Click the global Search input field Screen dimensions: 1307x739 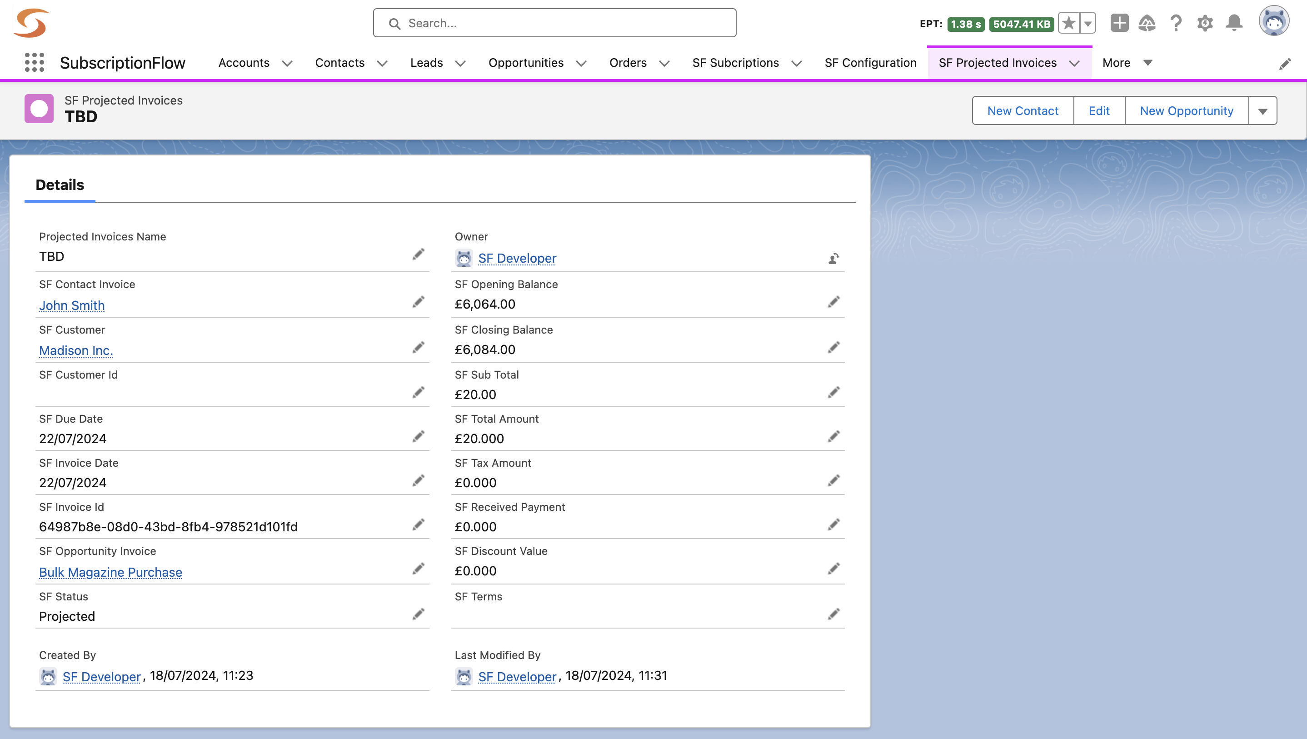(x=554, y=23)
